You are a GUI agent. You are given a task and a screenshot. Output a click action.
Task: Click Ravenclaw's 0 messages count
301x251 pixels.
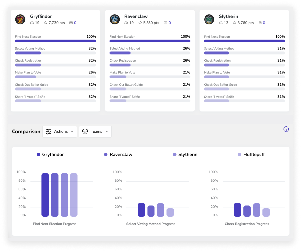[x=170, y=23]
